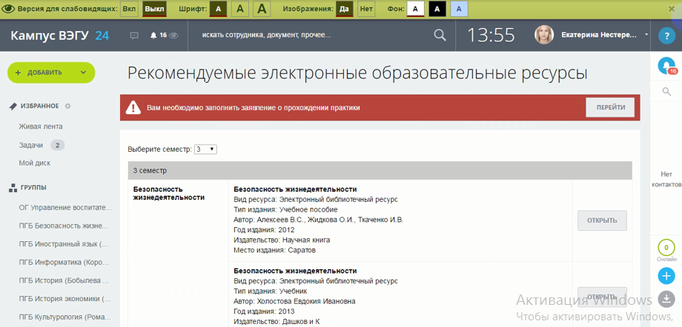Viewport: 682px width, 327px height.
Task: Click the chat message icon in the header
Action: point(134,35)
